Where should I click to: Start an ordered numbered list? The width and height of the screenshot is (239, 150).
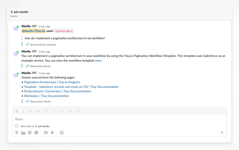click(47, 111)
